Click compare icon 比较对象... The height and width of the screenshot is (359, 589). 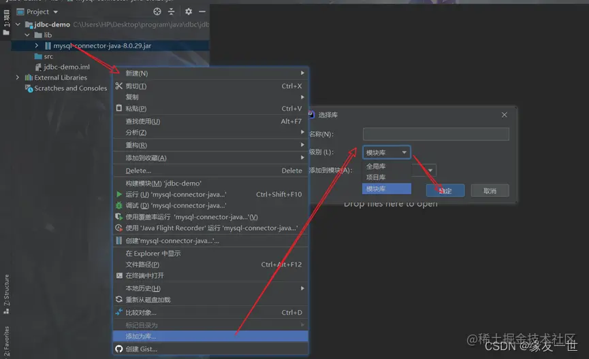118,312
